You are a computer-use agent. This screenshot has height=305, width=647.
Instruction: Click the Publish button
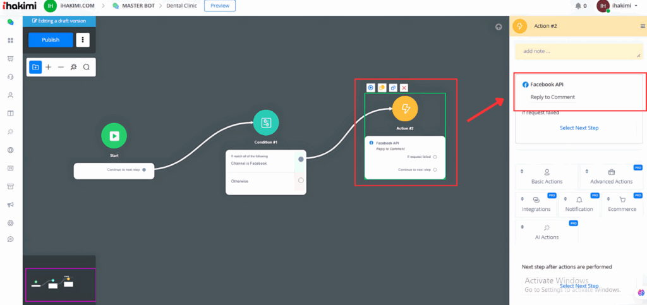coord(51,40)
